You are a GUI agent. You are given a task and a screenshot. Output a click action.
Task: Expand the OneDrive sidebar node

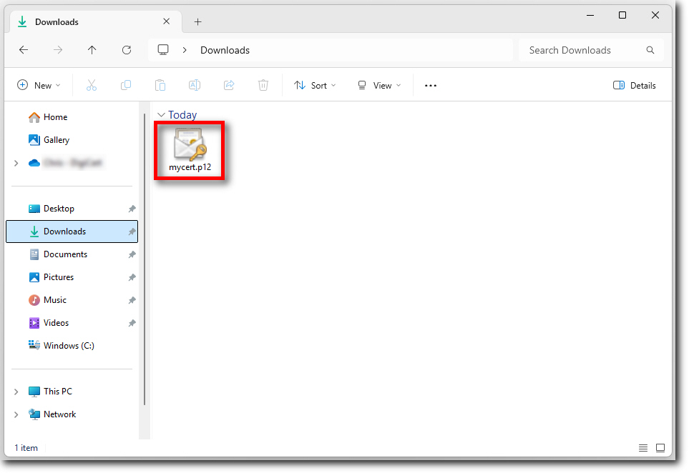pyautogui.click(x=16, y=163)
